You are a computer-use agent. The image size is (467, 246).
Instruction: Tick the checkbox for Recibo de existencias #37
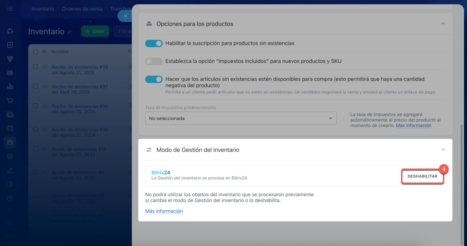pos(35,86)
